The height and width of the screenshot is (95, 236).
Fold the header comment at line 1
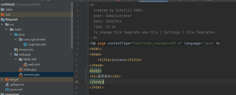click(x=88, y=5)
